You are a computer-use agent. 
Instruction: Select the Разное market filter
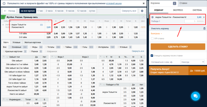click(36, 51)
